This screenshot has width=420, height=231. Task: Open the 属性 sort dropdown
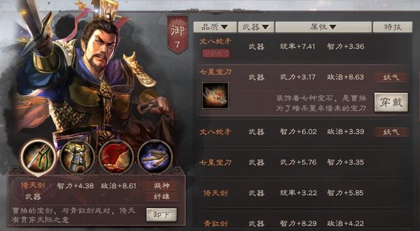[323, 27]
